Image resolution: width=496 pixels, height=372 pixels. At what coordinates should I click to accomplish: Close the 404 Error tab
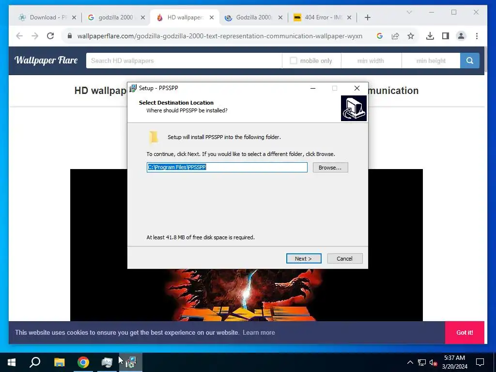pyautogui.click(x=349, y=17)
